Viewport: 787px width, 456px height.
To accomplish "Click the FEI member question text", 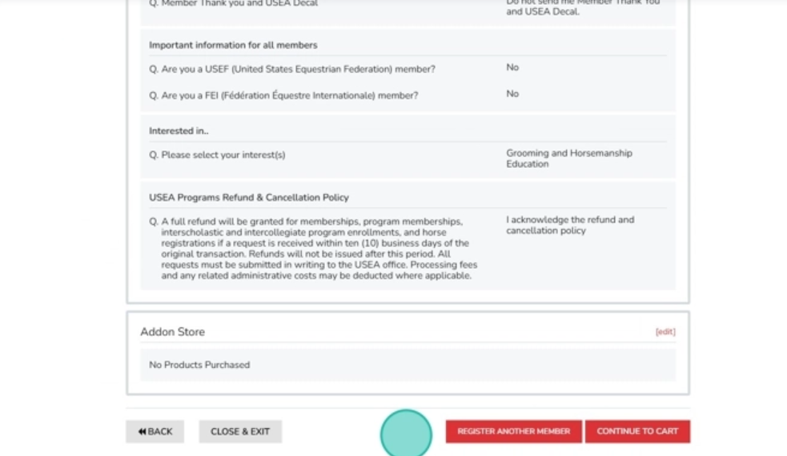I will coord(283,96).
